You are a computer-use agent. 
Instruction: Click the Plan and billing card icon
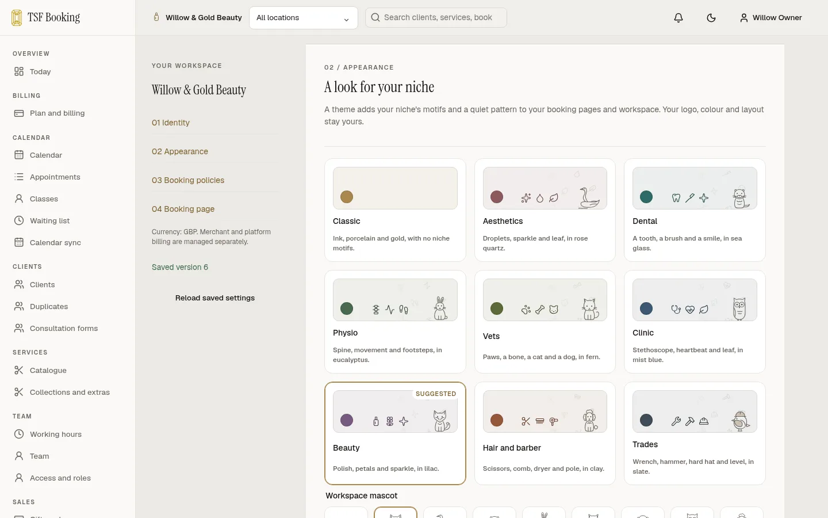(19, 113)
